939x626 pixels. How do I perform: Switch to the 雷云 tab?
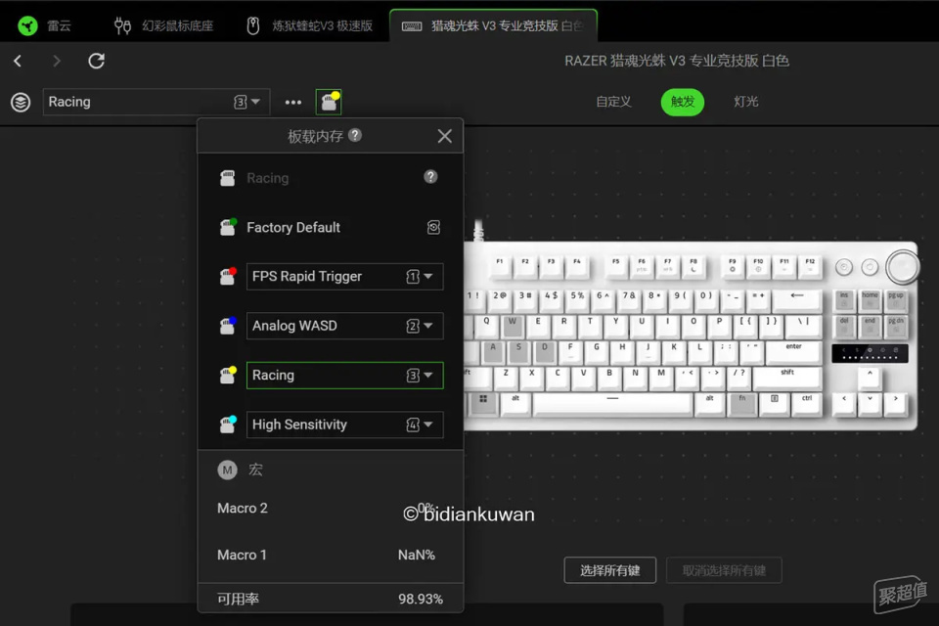(45, 25)
